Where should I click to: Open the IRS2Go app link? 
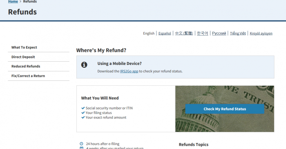(x=129, y=71)
